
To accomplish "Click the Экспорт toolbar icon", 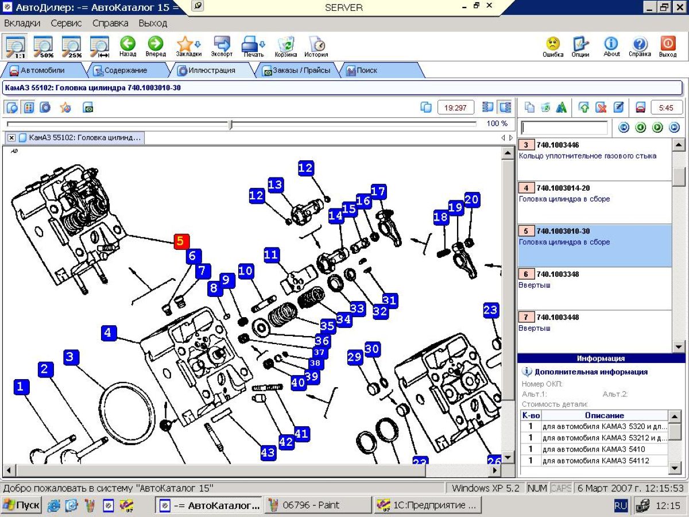I will pos(222,47).
